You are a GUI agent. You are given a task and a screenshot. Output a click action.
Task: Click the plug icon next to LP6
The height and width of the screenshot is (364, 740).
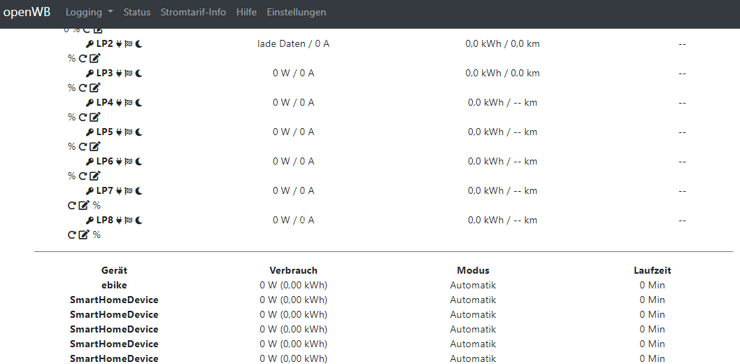point(119,162)
